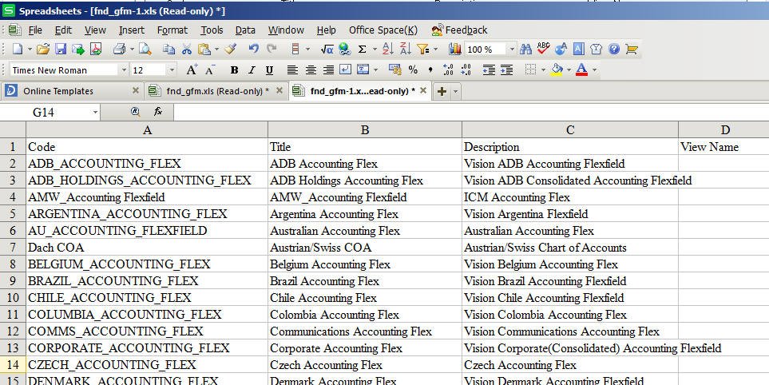Increase decimal places
769x385 pixels.
tap(448, 70)
